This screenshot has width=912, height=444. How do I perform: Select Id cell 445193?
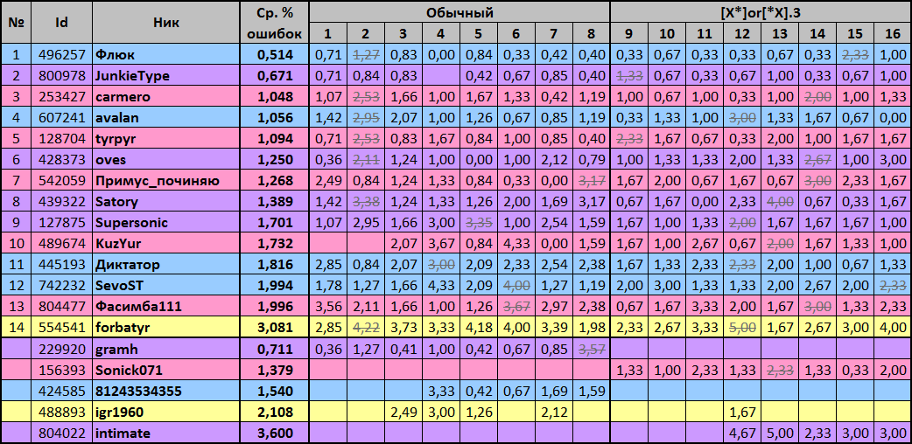[x=61, y=265]
